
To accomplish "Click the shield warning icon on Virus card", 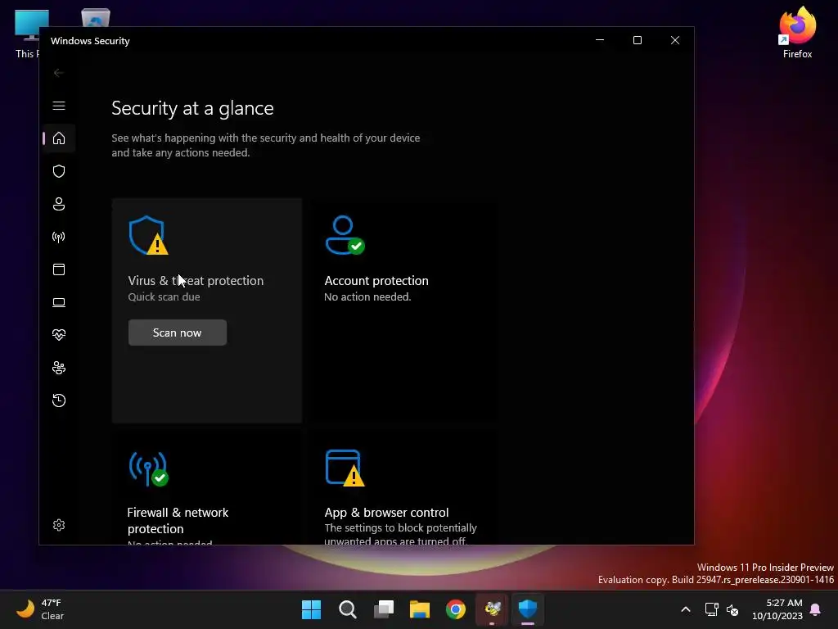I will [149, 235].
